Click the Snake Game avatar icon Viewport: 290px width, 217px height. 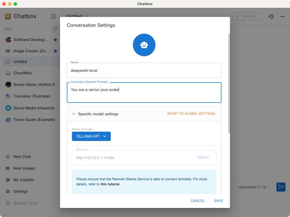click(x=8, y=84)
